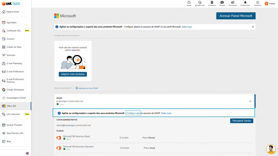Click the Novo badge beside Certificado SSL
Viewport: 278px width, 156px height.
27,31
